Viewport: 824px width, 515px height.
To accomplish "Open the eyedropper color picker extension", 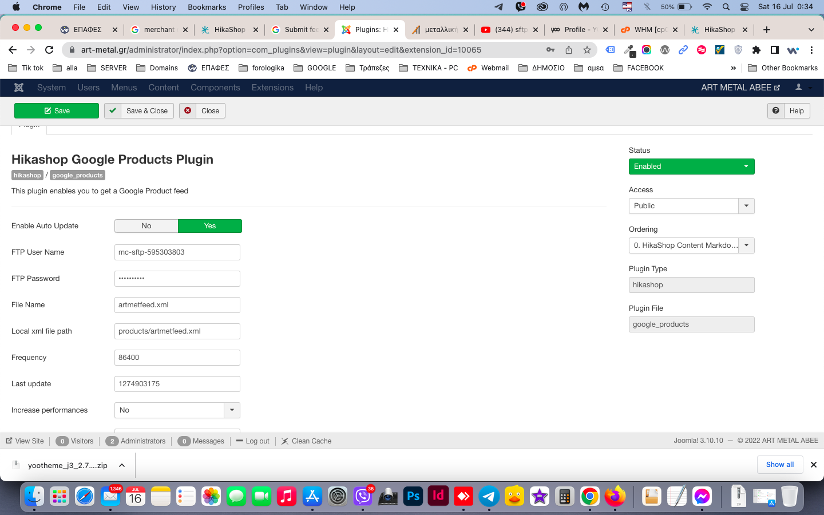I will click(629, 50).
